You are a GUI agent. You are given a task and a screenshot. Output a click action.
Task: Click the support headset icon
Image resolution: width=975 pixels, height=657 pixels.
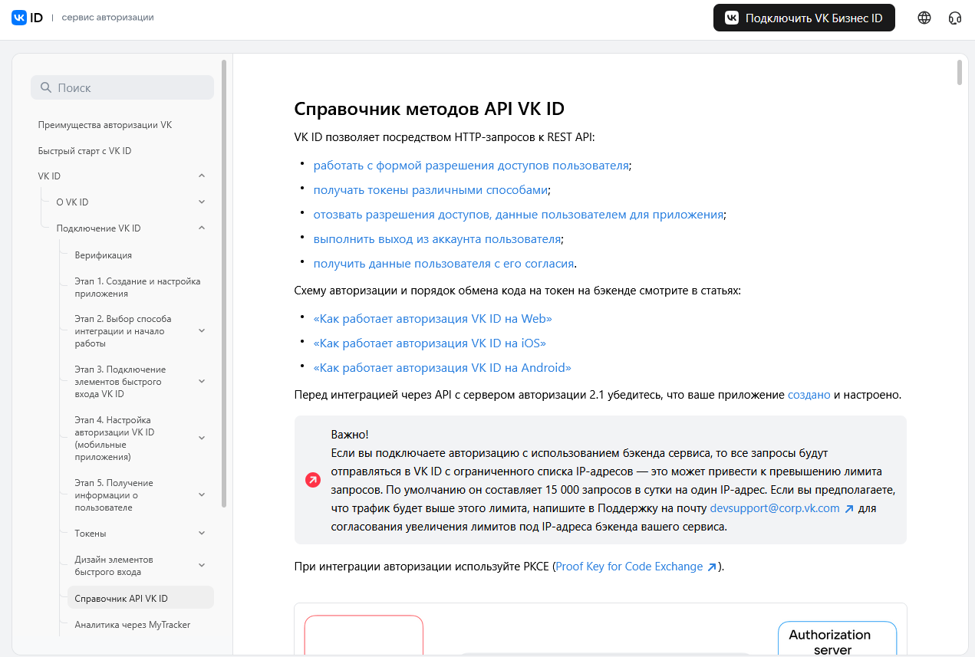click(955, 18)
